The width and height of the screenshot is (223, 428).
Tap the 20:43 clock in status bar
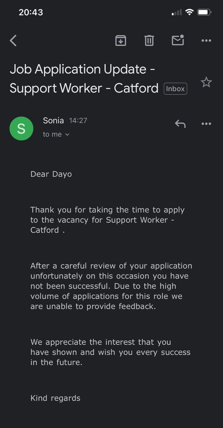(31, 12)
